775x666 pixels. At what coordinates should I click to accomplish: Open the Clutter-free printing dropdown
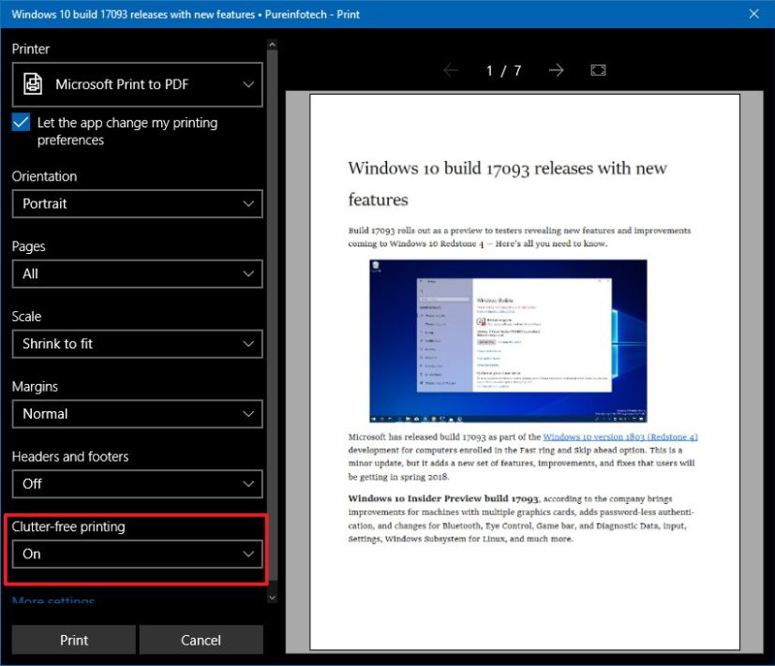pyautogui.click(x=137, y=554)
